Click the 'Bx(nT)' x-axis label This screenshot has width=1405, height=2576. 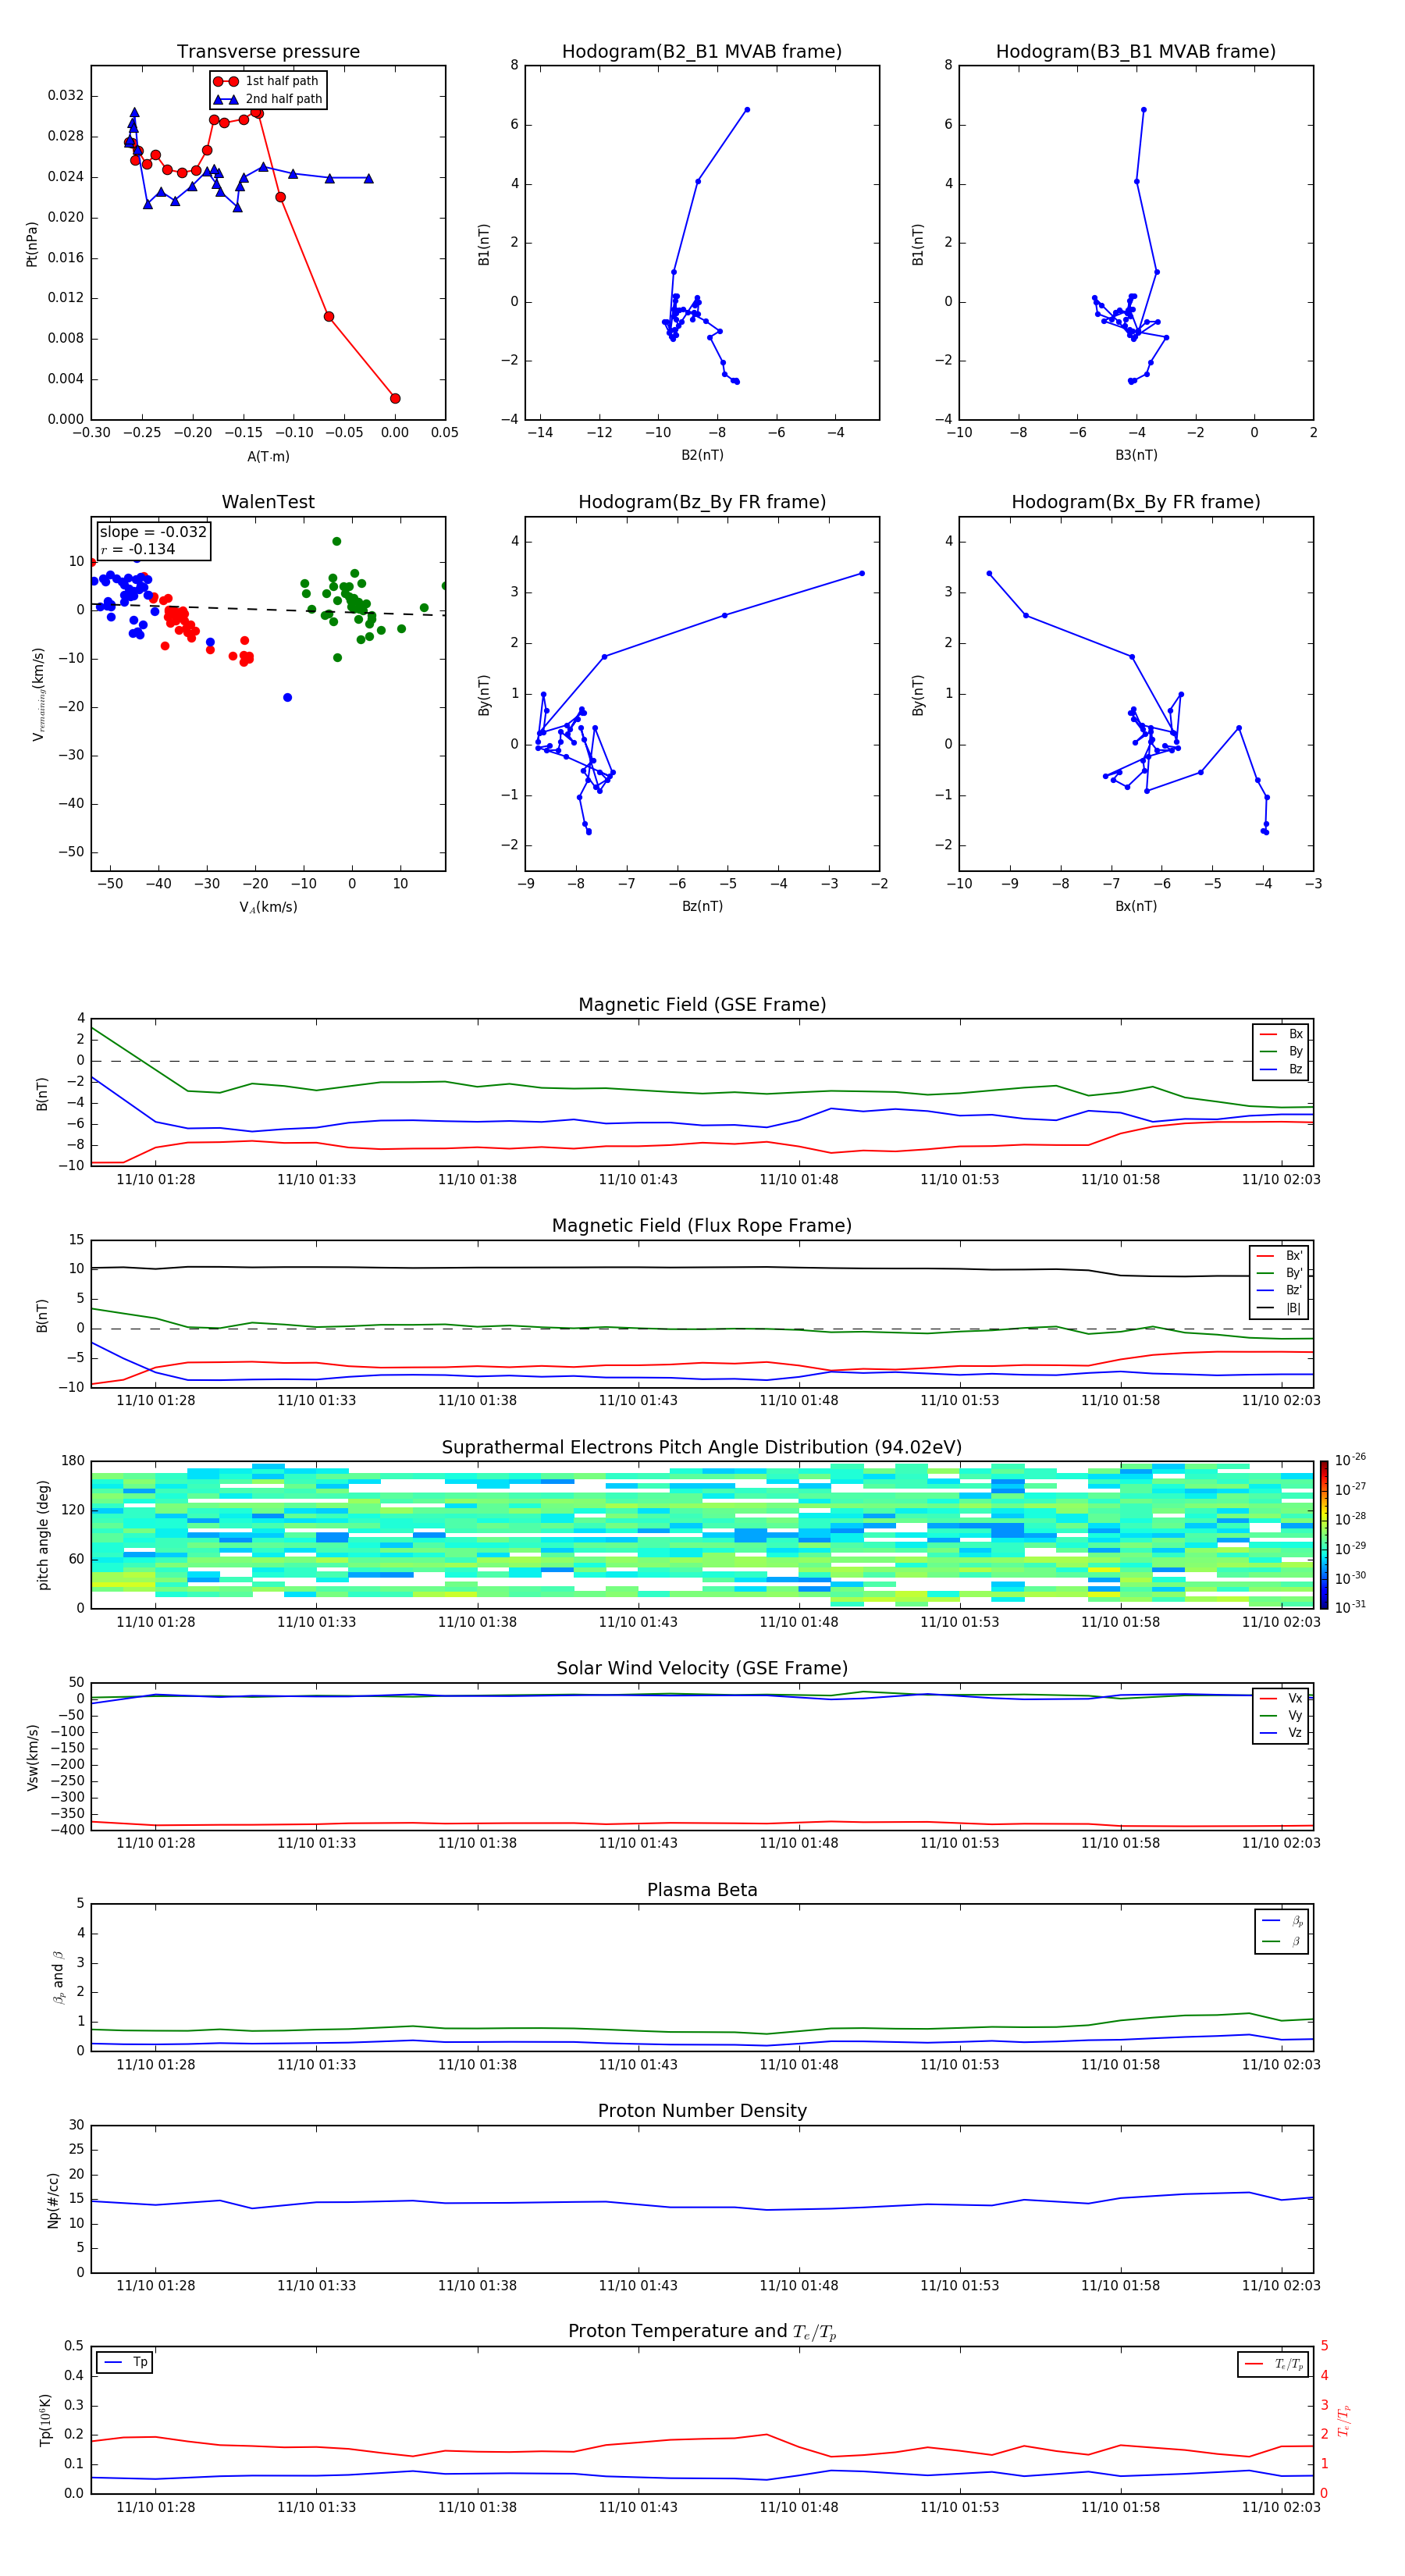click(x=1136, y=906)
